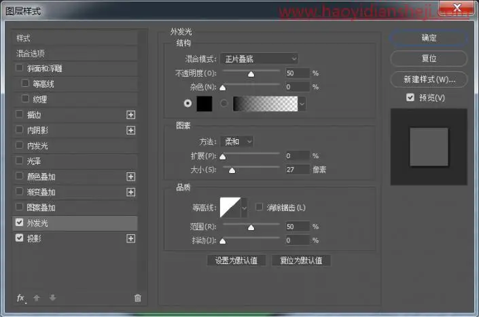Click the black glow color swatch
The width and height of the screenshot is (479, 317).
pos(205,104)
